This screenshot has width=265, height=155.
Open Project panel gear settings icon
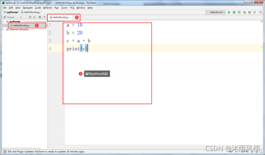[x=40, y=17]
